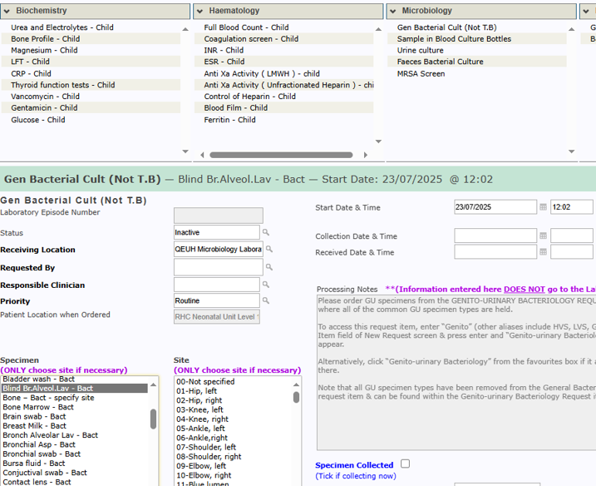Click the Requested By search icon
Screen dimensions: 596x486
(x=269, y=267)
